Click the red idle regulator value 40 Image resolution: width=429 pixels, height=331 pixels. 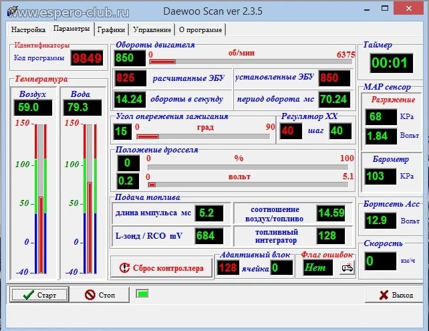pos(291,131)
